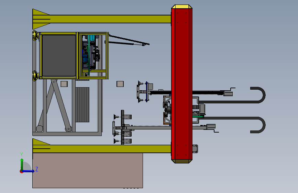Select the lower suction cup gripper assembly
The width and height of the screenshot is (298, 193).
coord(122,127)
